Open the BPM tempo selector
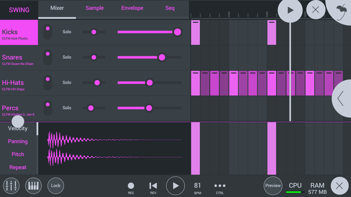351x197 pixels. (x=197, y=186)
